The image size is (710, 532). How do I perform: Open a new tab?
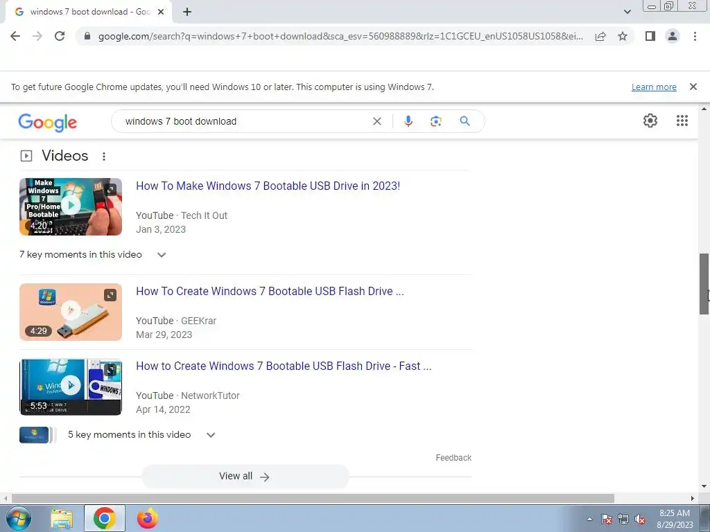pos(187,12)
